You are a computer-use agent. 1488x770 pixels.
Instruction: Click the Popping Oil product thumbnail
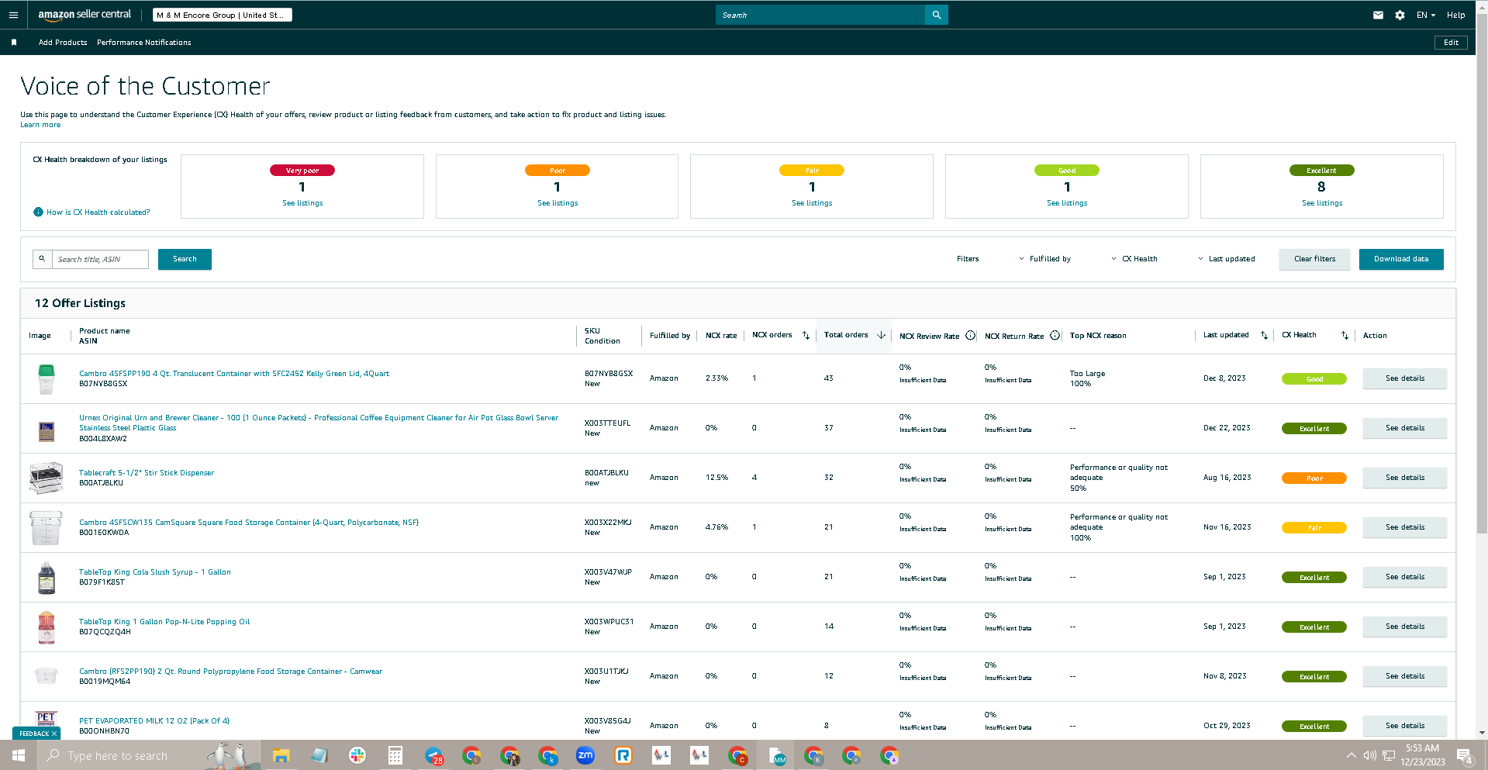(47, 627)
